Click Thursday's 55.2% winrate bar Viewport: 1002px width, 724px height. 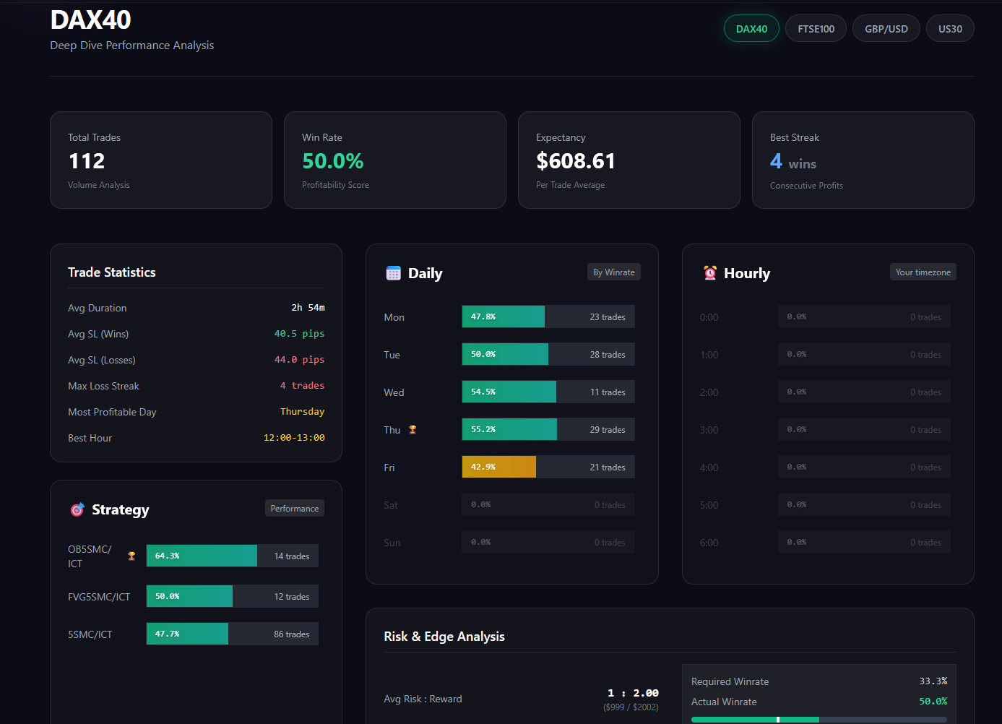coord(509,428)
